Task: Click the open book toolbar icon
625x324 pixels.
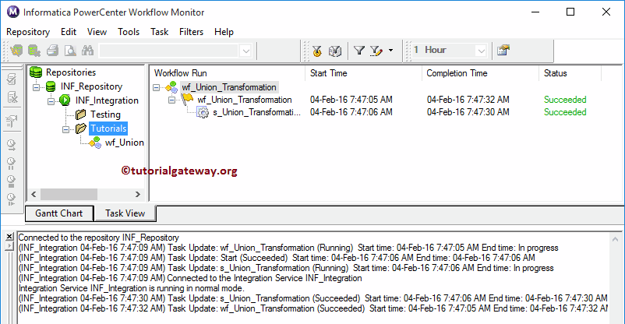Action: (x=335, y=51)
